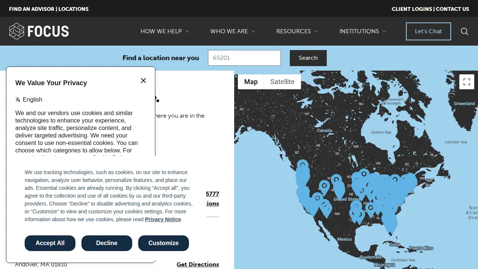This screenshot has height=269, width=478.
Task: Decline non-essential cookies
Action: tap(107, 243)
